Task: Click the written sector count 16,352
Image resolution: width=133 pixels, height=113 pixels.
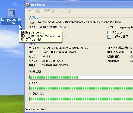Action: tap(46, 57)
